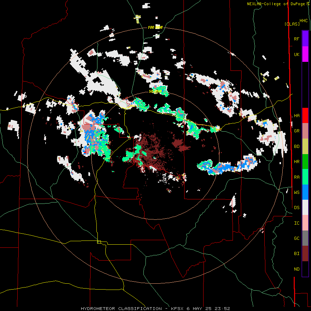Click the magenta UK legend swatch

click(305, 54)
